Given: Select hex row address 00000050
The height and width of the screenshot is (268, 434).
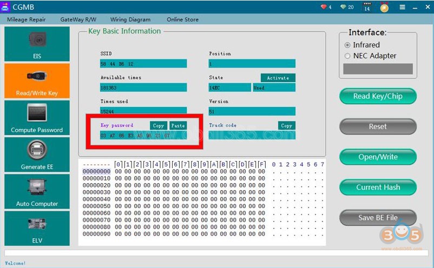Looking at the screenshot, I should click(97, 206).
